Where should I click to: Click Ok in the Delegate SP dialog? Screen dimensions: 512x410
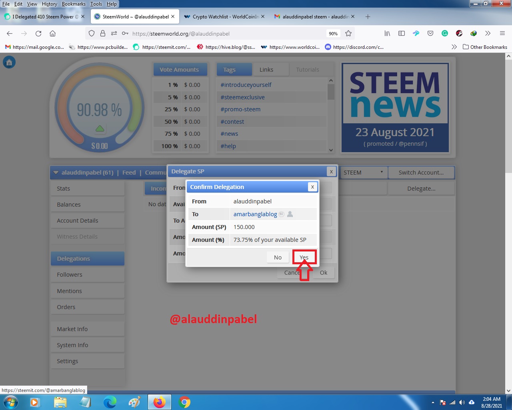point(324,273)
